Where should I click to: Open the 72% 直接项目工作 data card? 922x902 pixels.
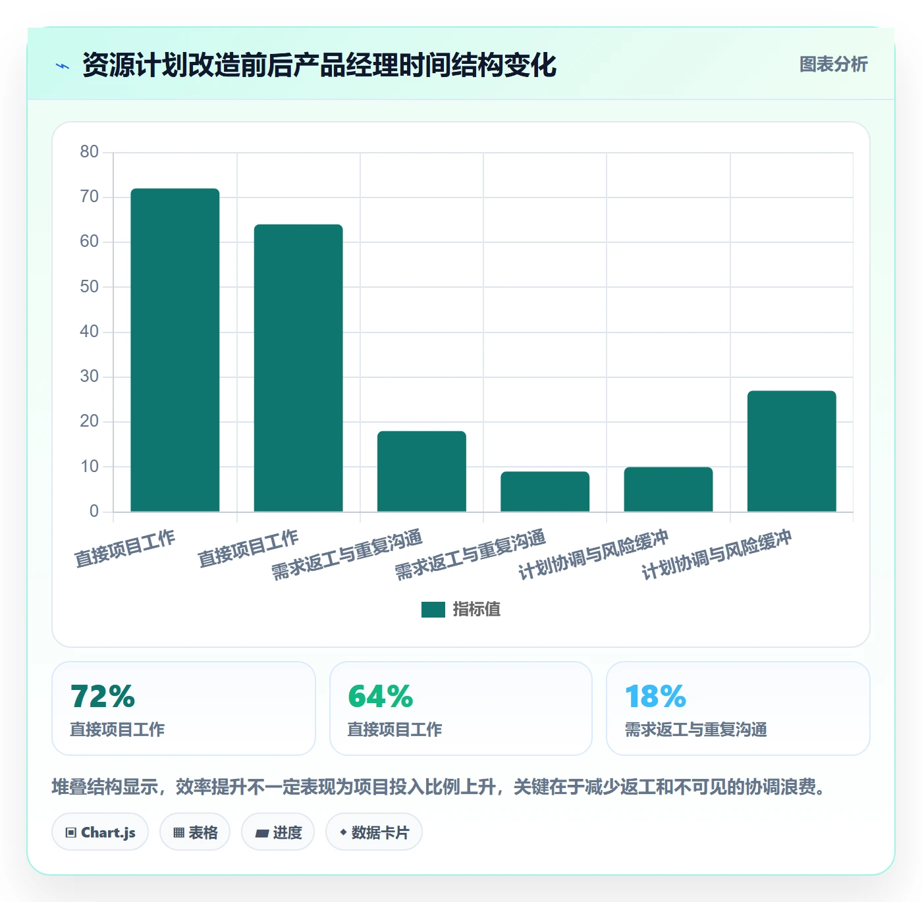184,708
